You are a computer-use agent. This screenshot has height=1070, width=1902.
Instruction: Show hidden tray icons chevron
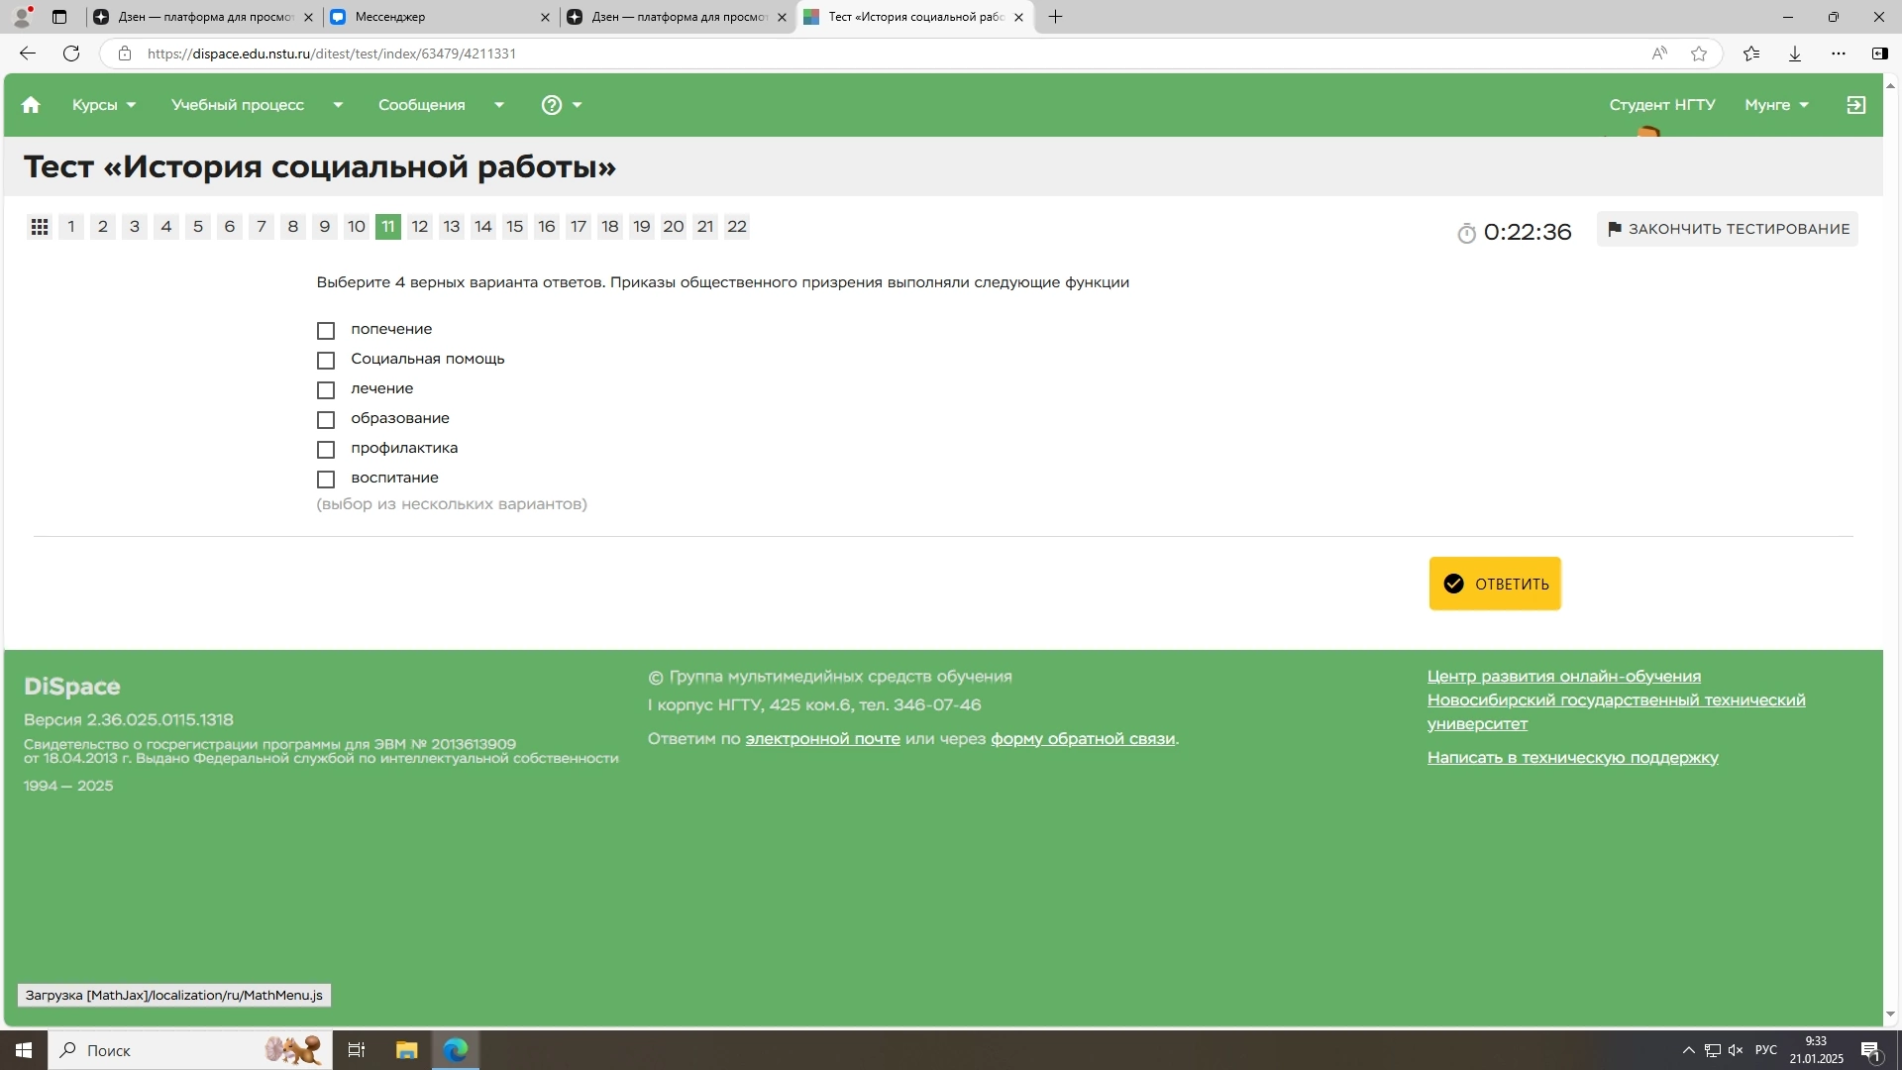[1689, 1050]
